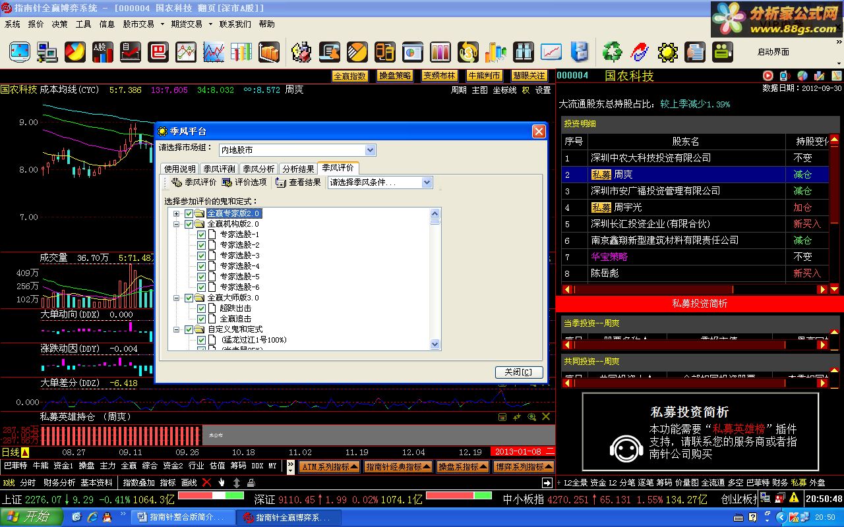
Task: Toggle the 全赢追击 checkbox
Action: 202,319
